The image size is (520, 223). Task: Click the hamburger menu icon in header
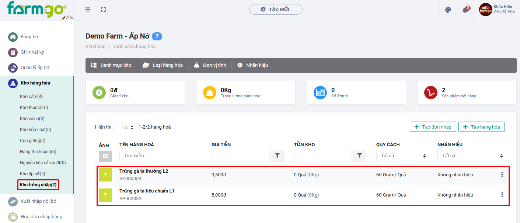coord(88,10)
